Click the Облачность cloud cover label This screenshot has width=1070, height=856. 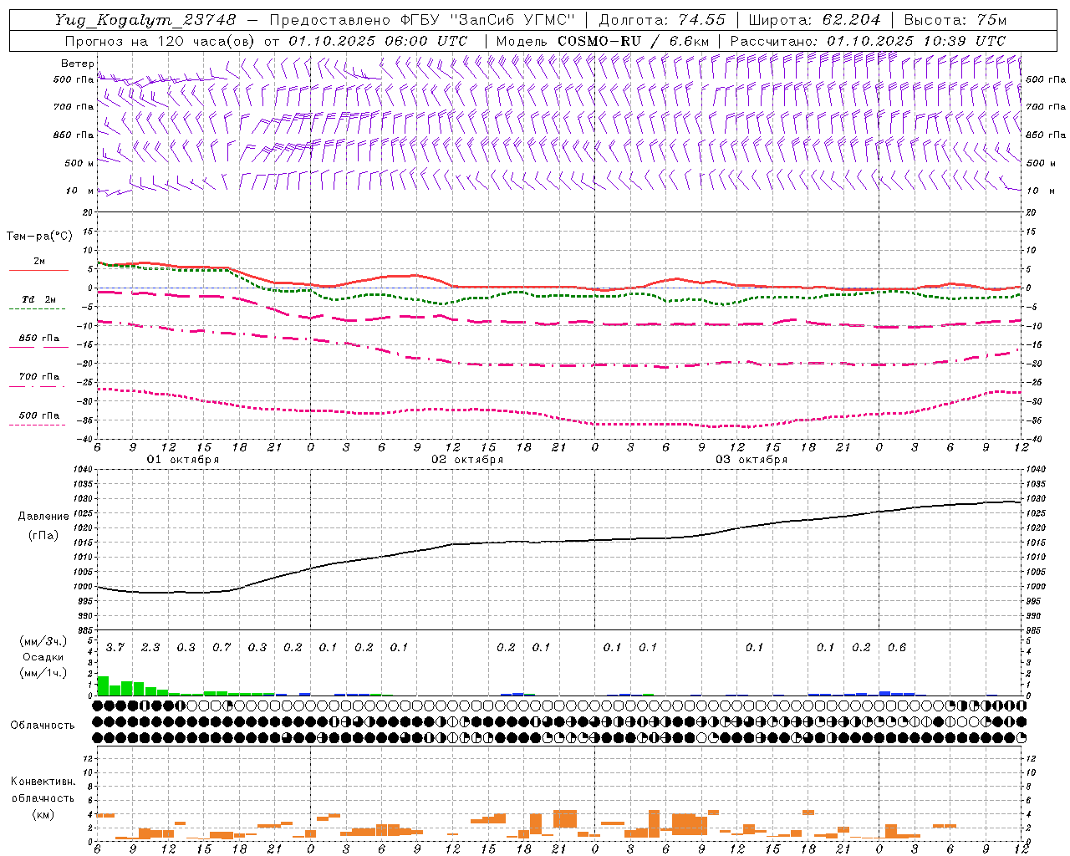(43, 726)
